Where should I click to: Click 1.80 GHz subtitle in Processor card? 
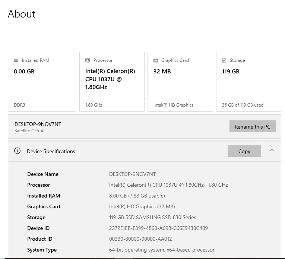click(x=94, y=105)
